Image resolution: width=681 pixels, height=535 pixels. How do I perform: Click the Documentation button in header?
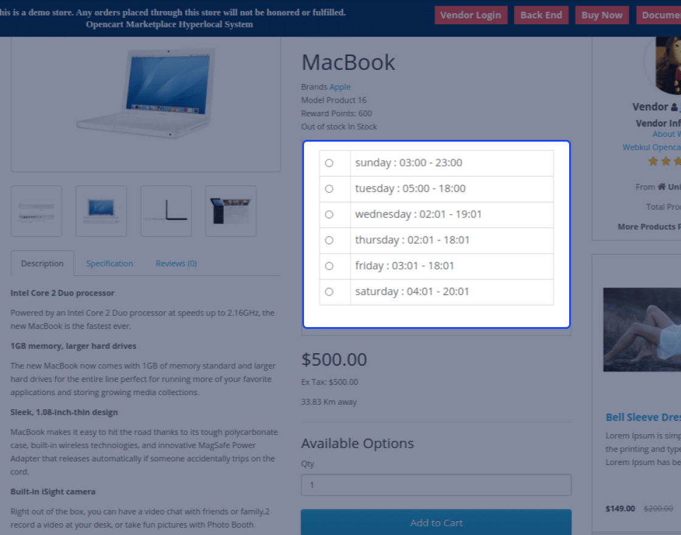tap(659, 15)
